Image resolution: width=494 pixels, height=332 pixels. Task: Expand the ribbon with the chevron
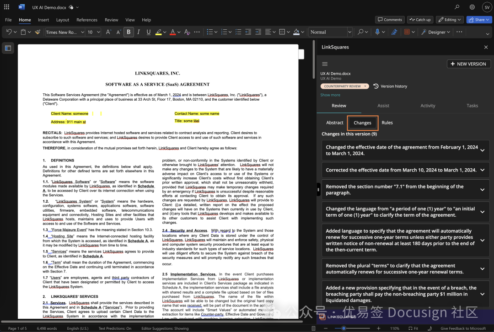(488, 34)
